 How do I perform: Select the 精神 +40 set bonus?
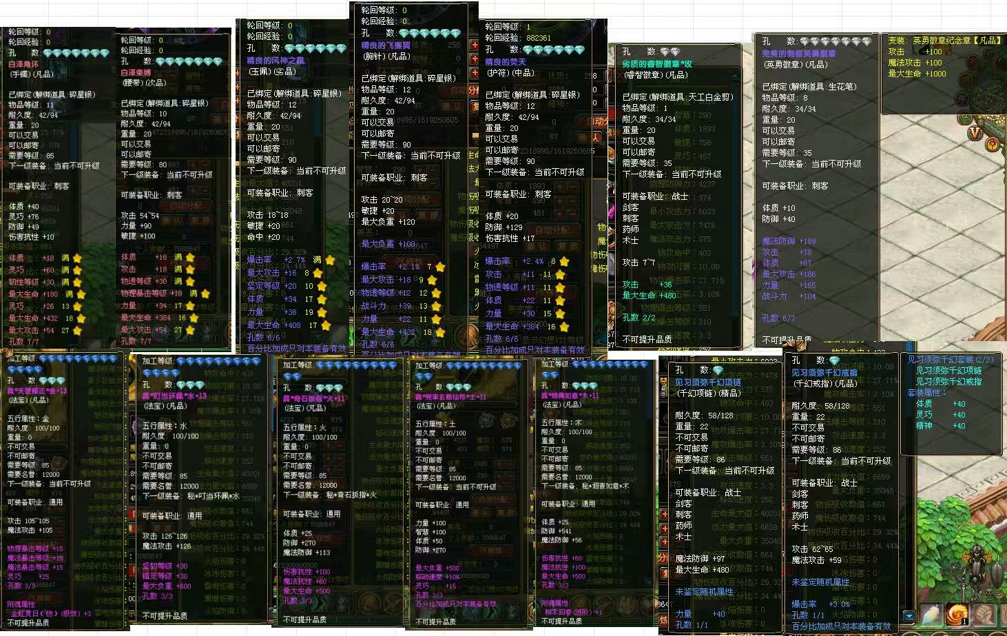coord(941,426)
